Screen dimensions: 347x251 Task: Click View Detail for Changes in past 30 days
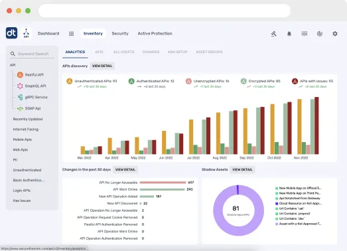[125, 169]
